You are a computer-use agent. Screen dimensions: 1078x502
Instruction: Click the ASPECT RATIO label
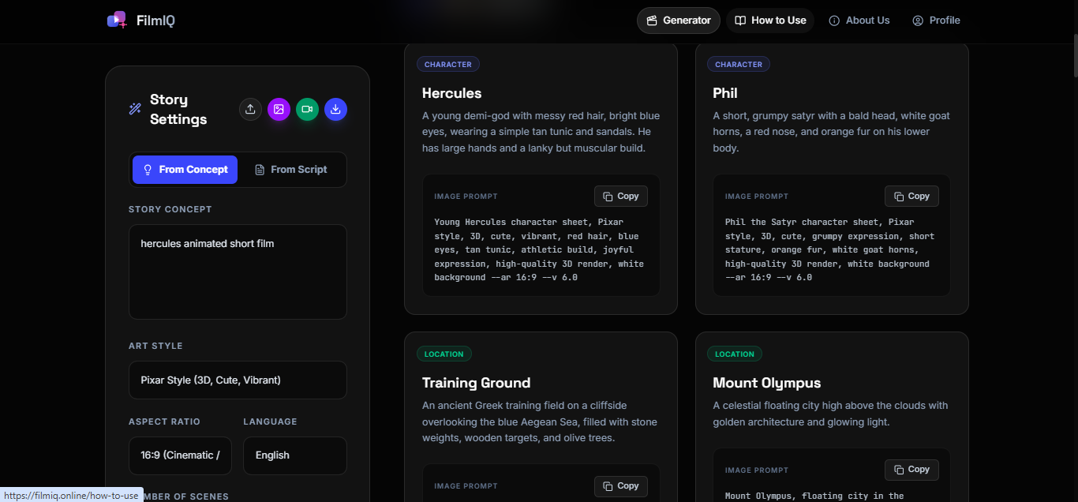[x=164, y=421]
